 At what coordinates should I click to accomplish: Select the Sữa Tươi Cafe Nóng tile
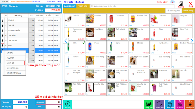point(118,75)
